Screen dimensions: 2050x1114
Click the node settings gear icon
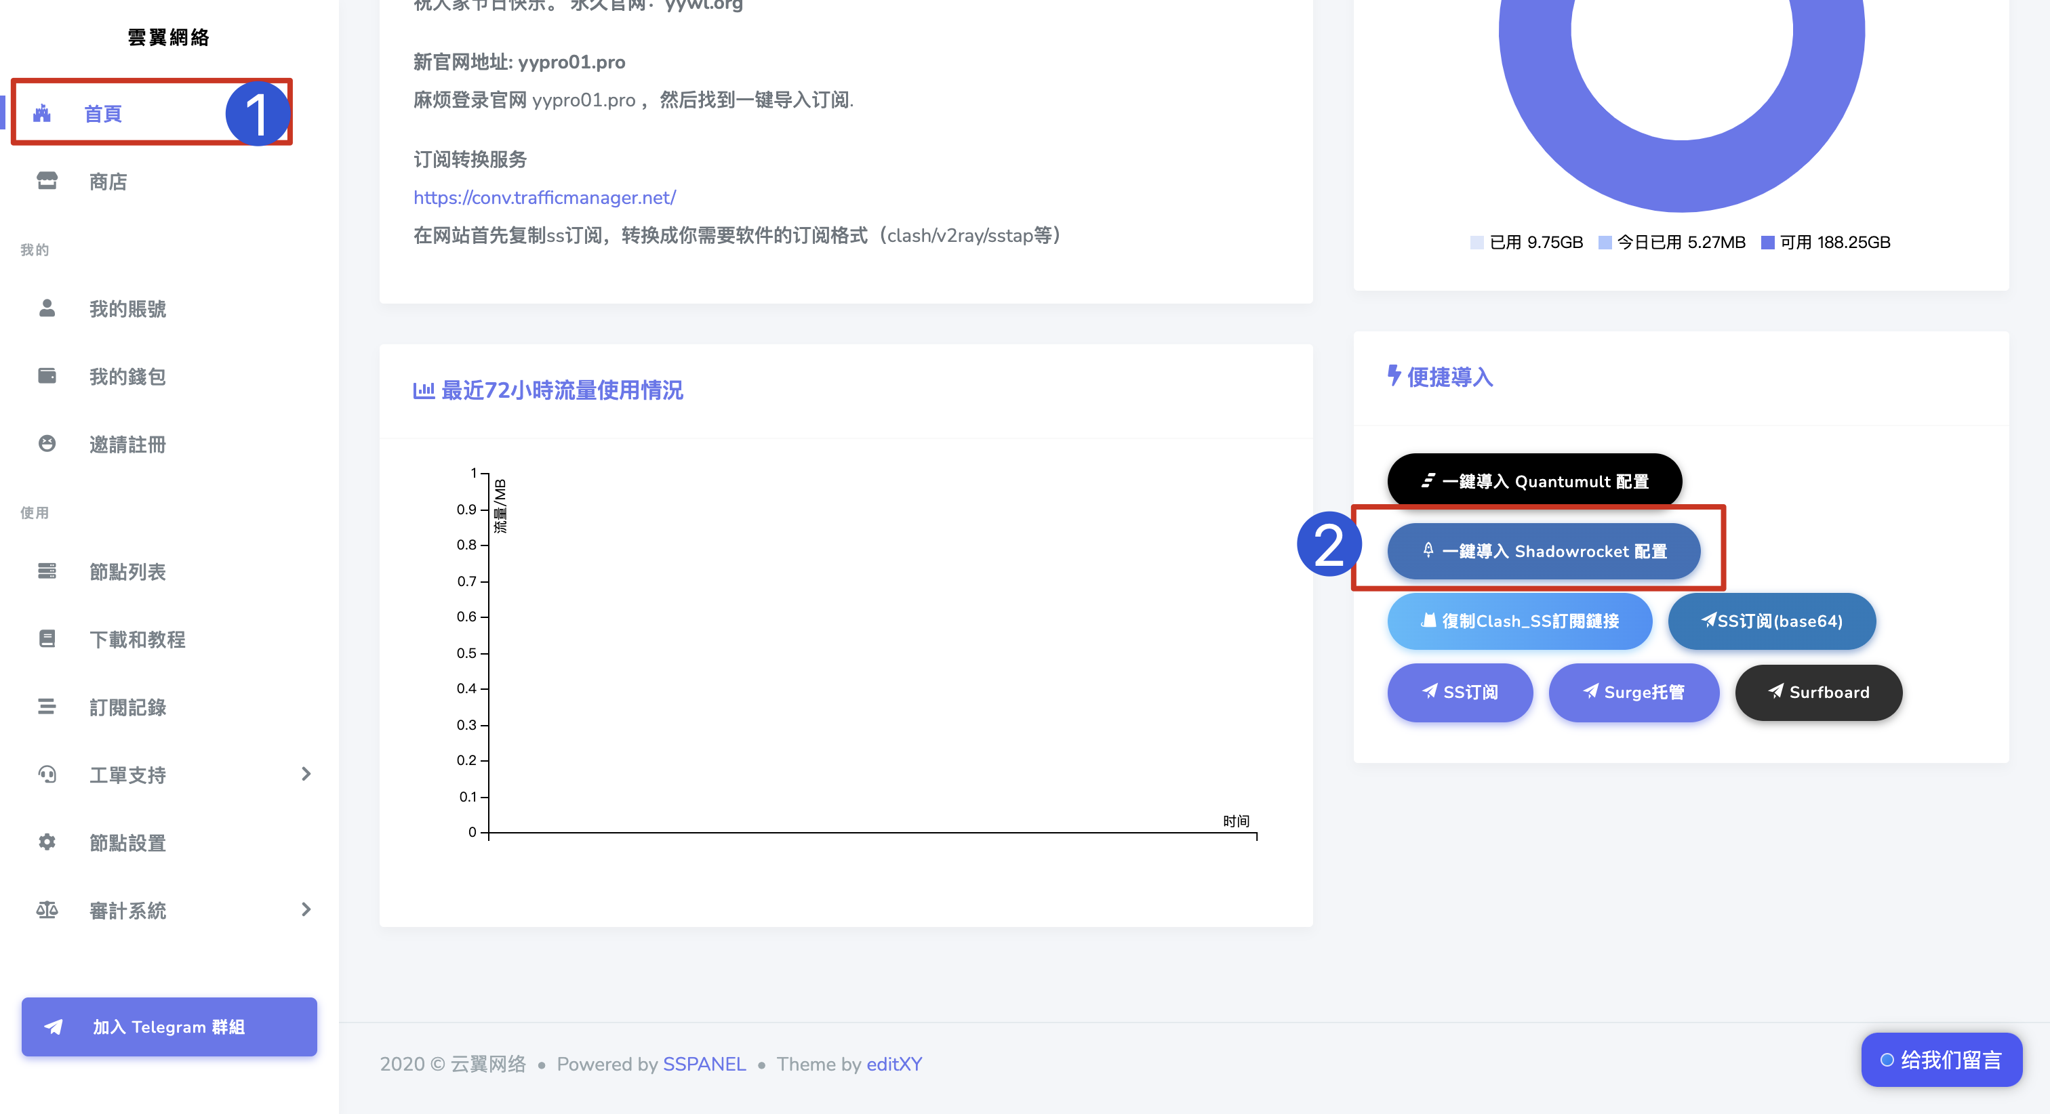(x=47, y=842)
